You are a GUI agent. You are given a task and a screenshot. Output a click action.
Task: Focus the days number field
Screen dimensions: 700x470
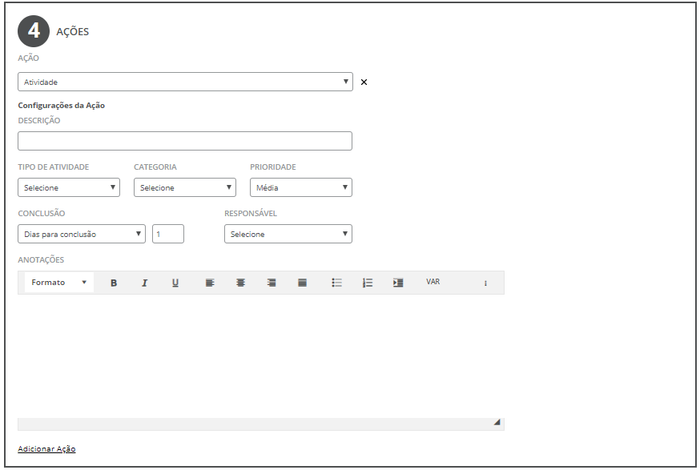tap(168, 234)
